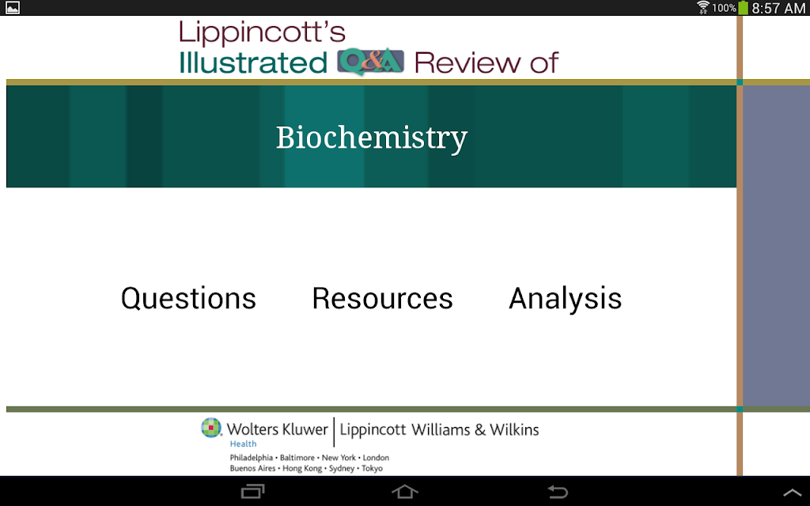Open the Resources section
Viewport: 810px width, 506px height.
coord(382,298)
